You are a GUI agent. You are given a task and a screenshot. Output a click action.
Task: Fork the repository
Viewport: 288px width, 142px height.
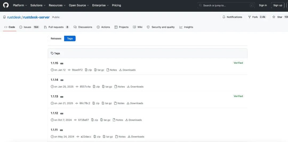[257, 17]
